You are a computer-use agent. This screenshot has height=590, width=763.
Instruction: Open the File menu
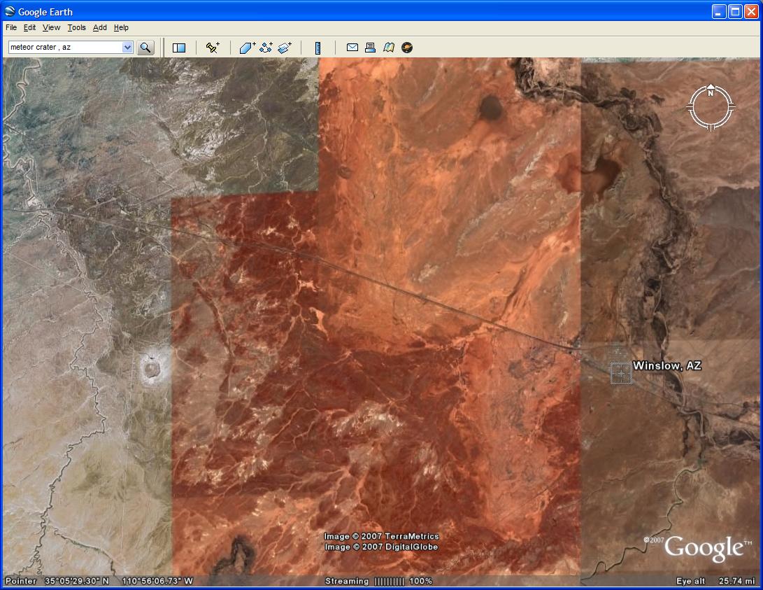click(x=11, y=28)
